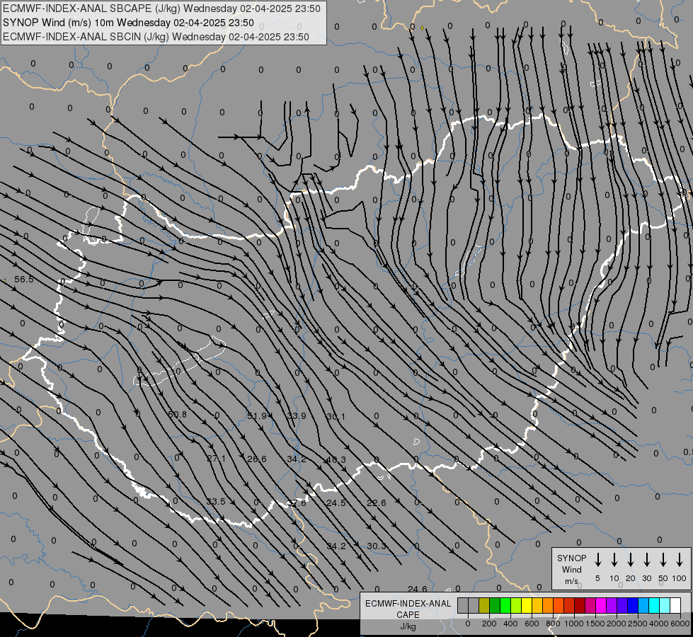Click the 1000 tick label on colorbar
This screenshot has width=693, height=637.
(574, 624)
